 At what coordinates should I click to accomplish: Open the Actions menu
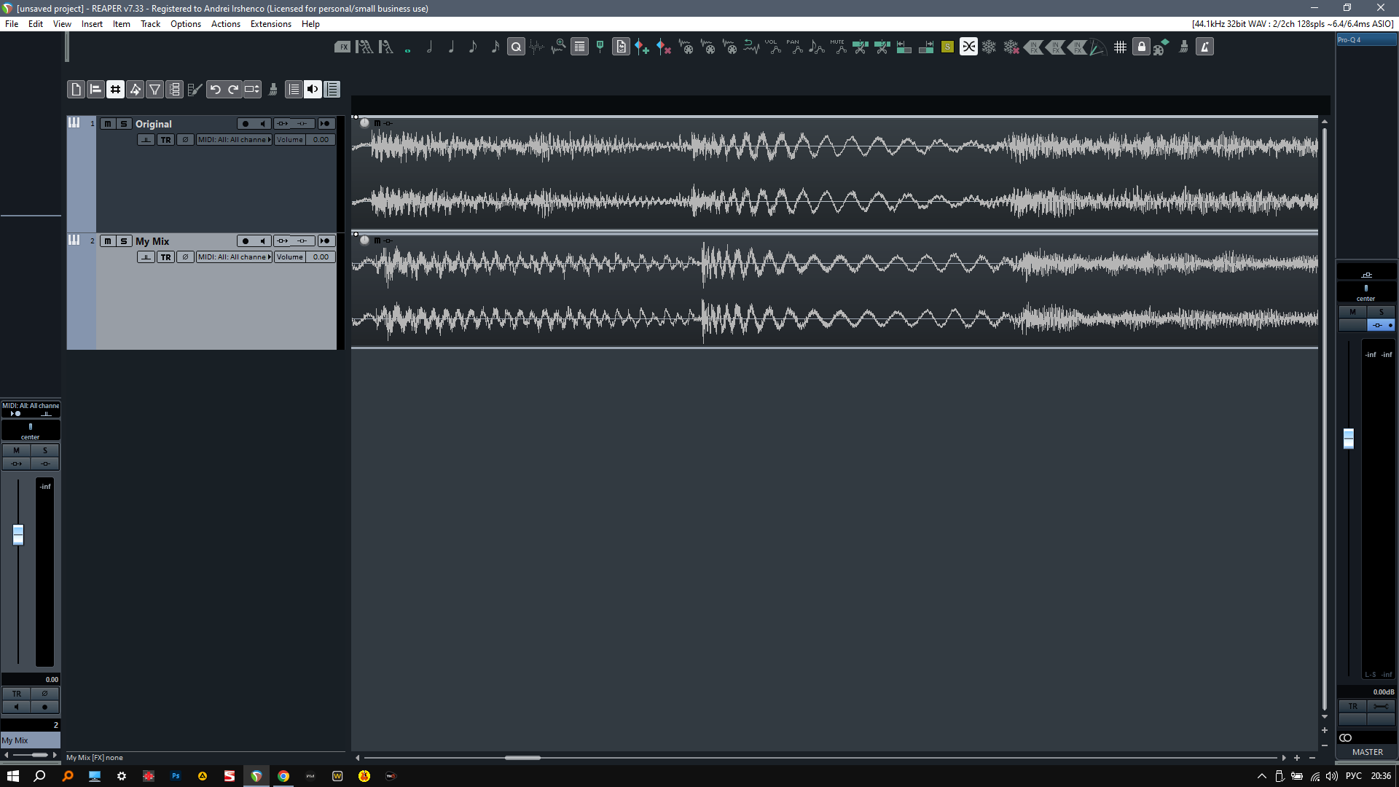[x=225, y=24]
